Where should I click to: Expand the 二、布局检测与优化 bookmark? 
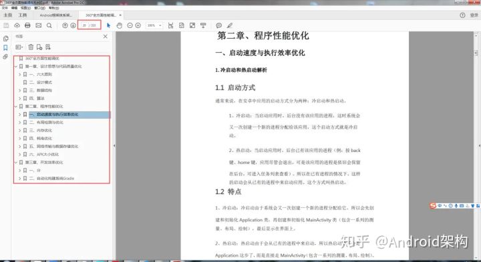[19, 123]
